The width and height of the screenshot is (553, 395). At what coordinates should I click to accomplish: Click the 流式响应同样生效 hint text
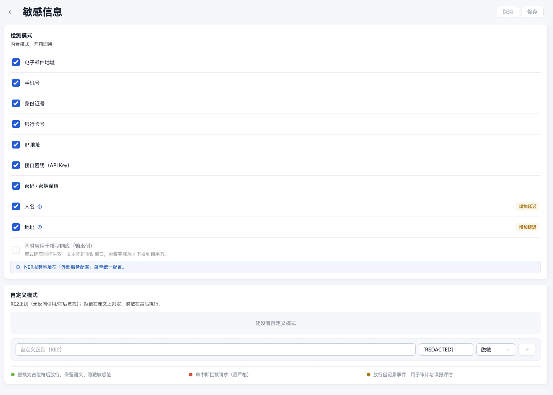click(96, 254)
